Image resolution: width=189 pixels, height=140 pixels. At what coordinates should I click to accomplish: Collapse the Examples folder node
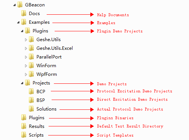tap(18, 23)
